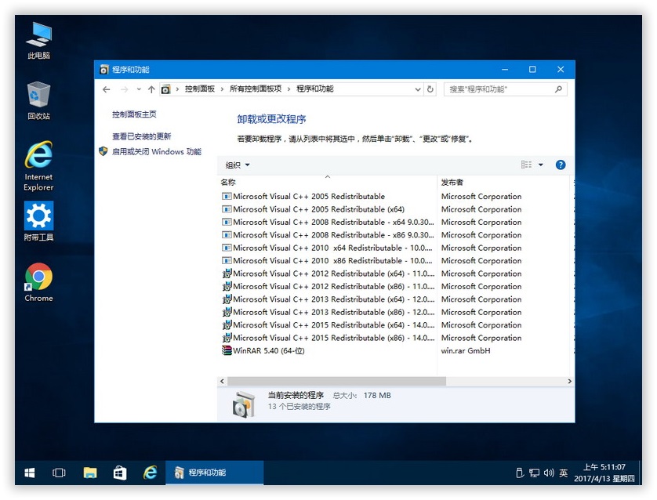The width and height of the screenshot is (657, 500).
Task: Click the WinRAR books icon in list
Action: pyautogui.click(x=227, y=350)
